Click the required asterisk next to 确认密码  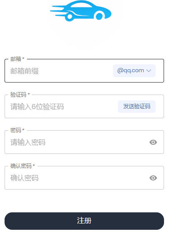[x=34, y=165]
